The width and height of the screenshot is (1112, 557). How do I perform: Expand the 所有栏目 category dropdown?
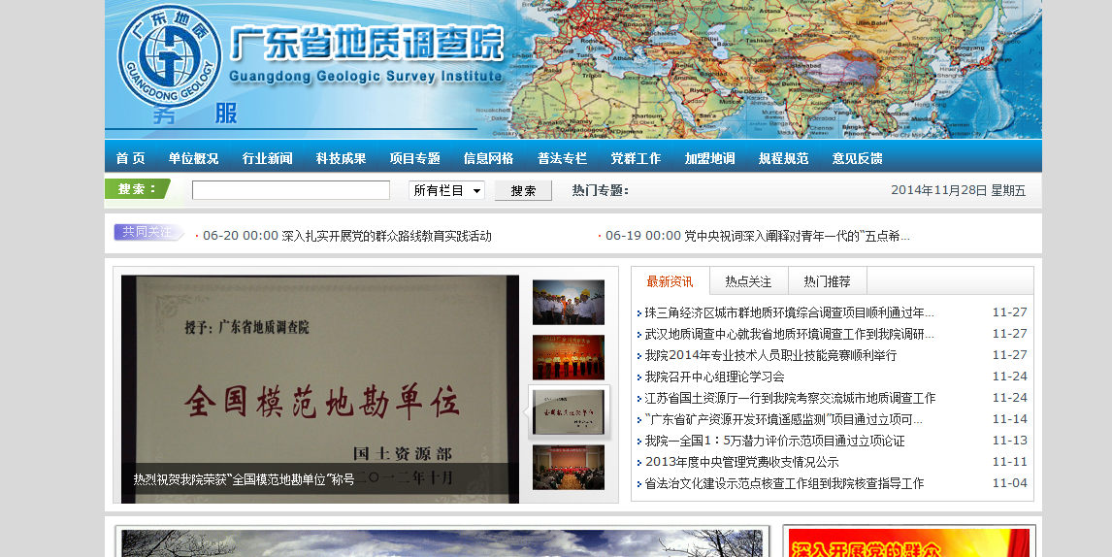[446, 190]
